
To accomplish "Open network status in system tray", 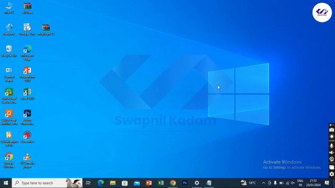I will click(x=287, y=183).
